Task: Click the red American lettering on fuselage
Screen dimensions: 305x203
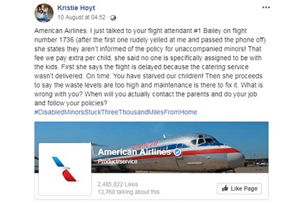Action: click(x=146, y=145)
